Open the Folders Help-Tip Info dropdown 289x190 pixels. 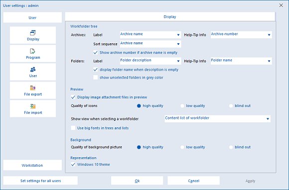pos(241,61)
